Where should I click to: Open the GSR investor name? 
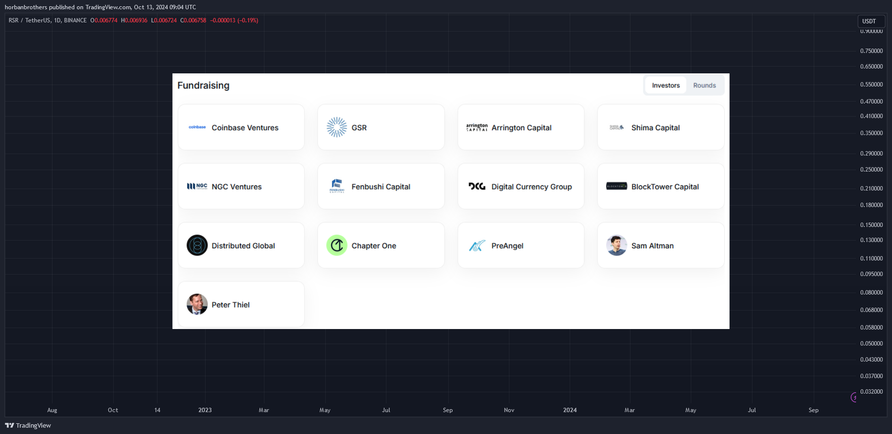coord(359,127)
